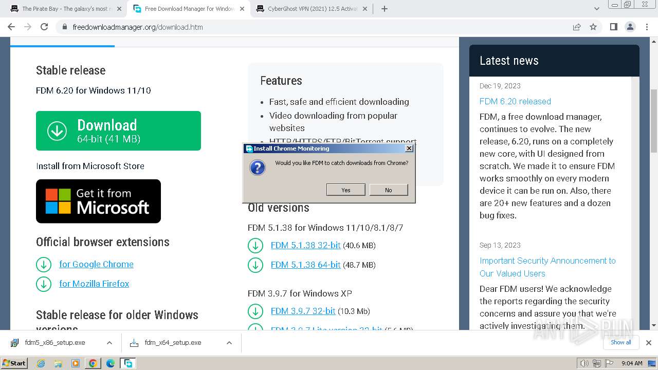Click the page scrollbar down arrow

653,325
